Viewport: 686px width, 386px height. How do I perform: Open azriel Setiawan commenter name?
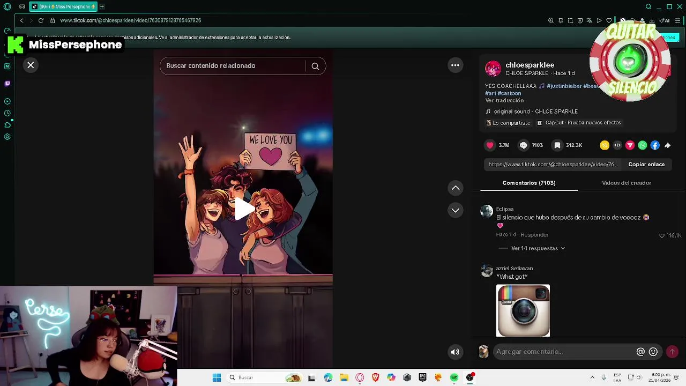coord(514,268)
